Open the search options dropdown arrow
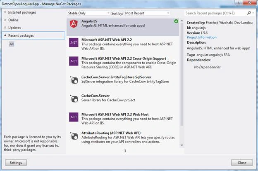Screen dimensions: 258x171 (253, 13)
